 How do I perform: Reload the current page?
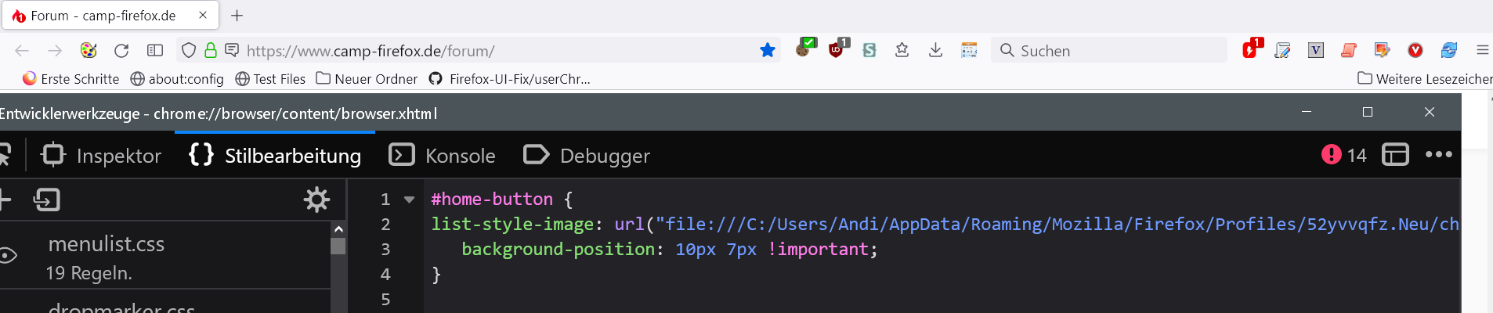pyautogui.click(x=121, y=51)
